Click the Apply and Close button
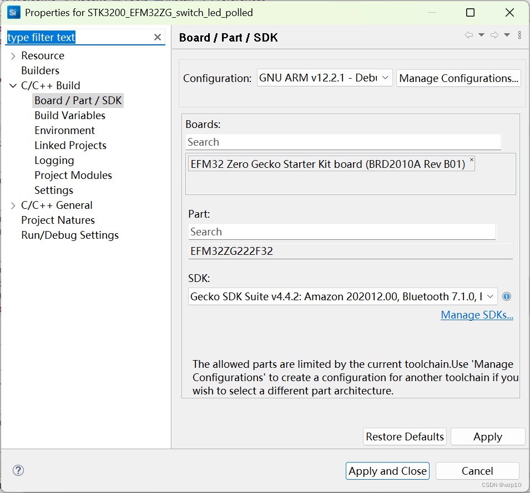This screenshot has height=493, width=530. [x=387, y=471]
